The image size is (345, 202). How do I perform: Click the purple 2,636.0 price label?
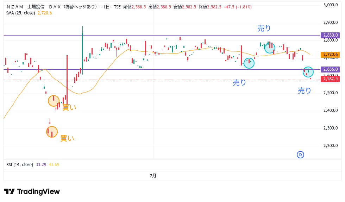point(331,69)
